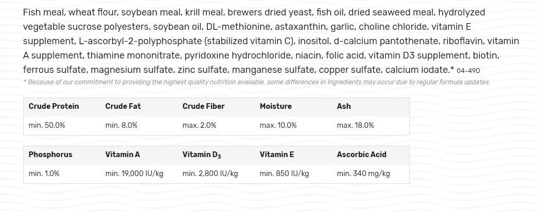Screen dimensions: 539x212
Task: Select the max. 10.0% moisture value
Action: (279, 125)
